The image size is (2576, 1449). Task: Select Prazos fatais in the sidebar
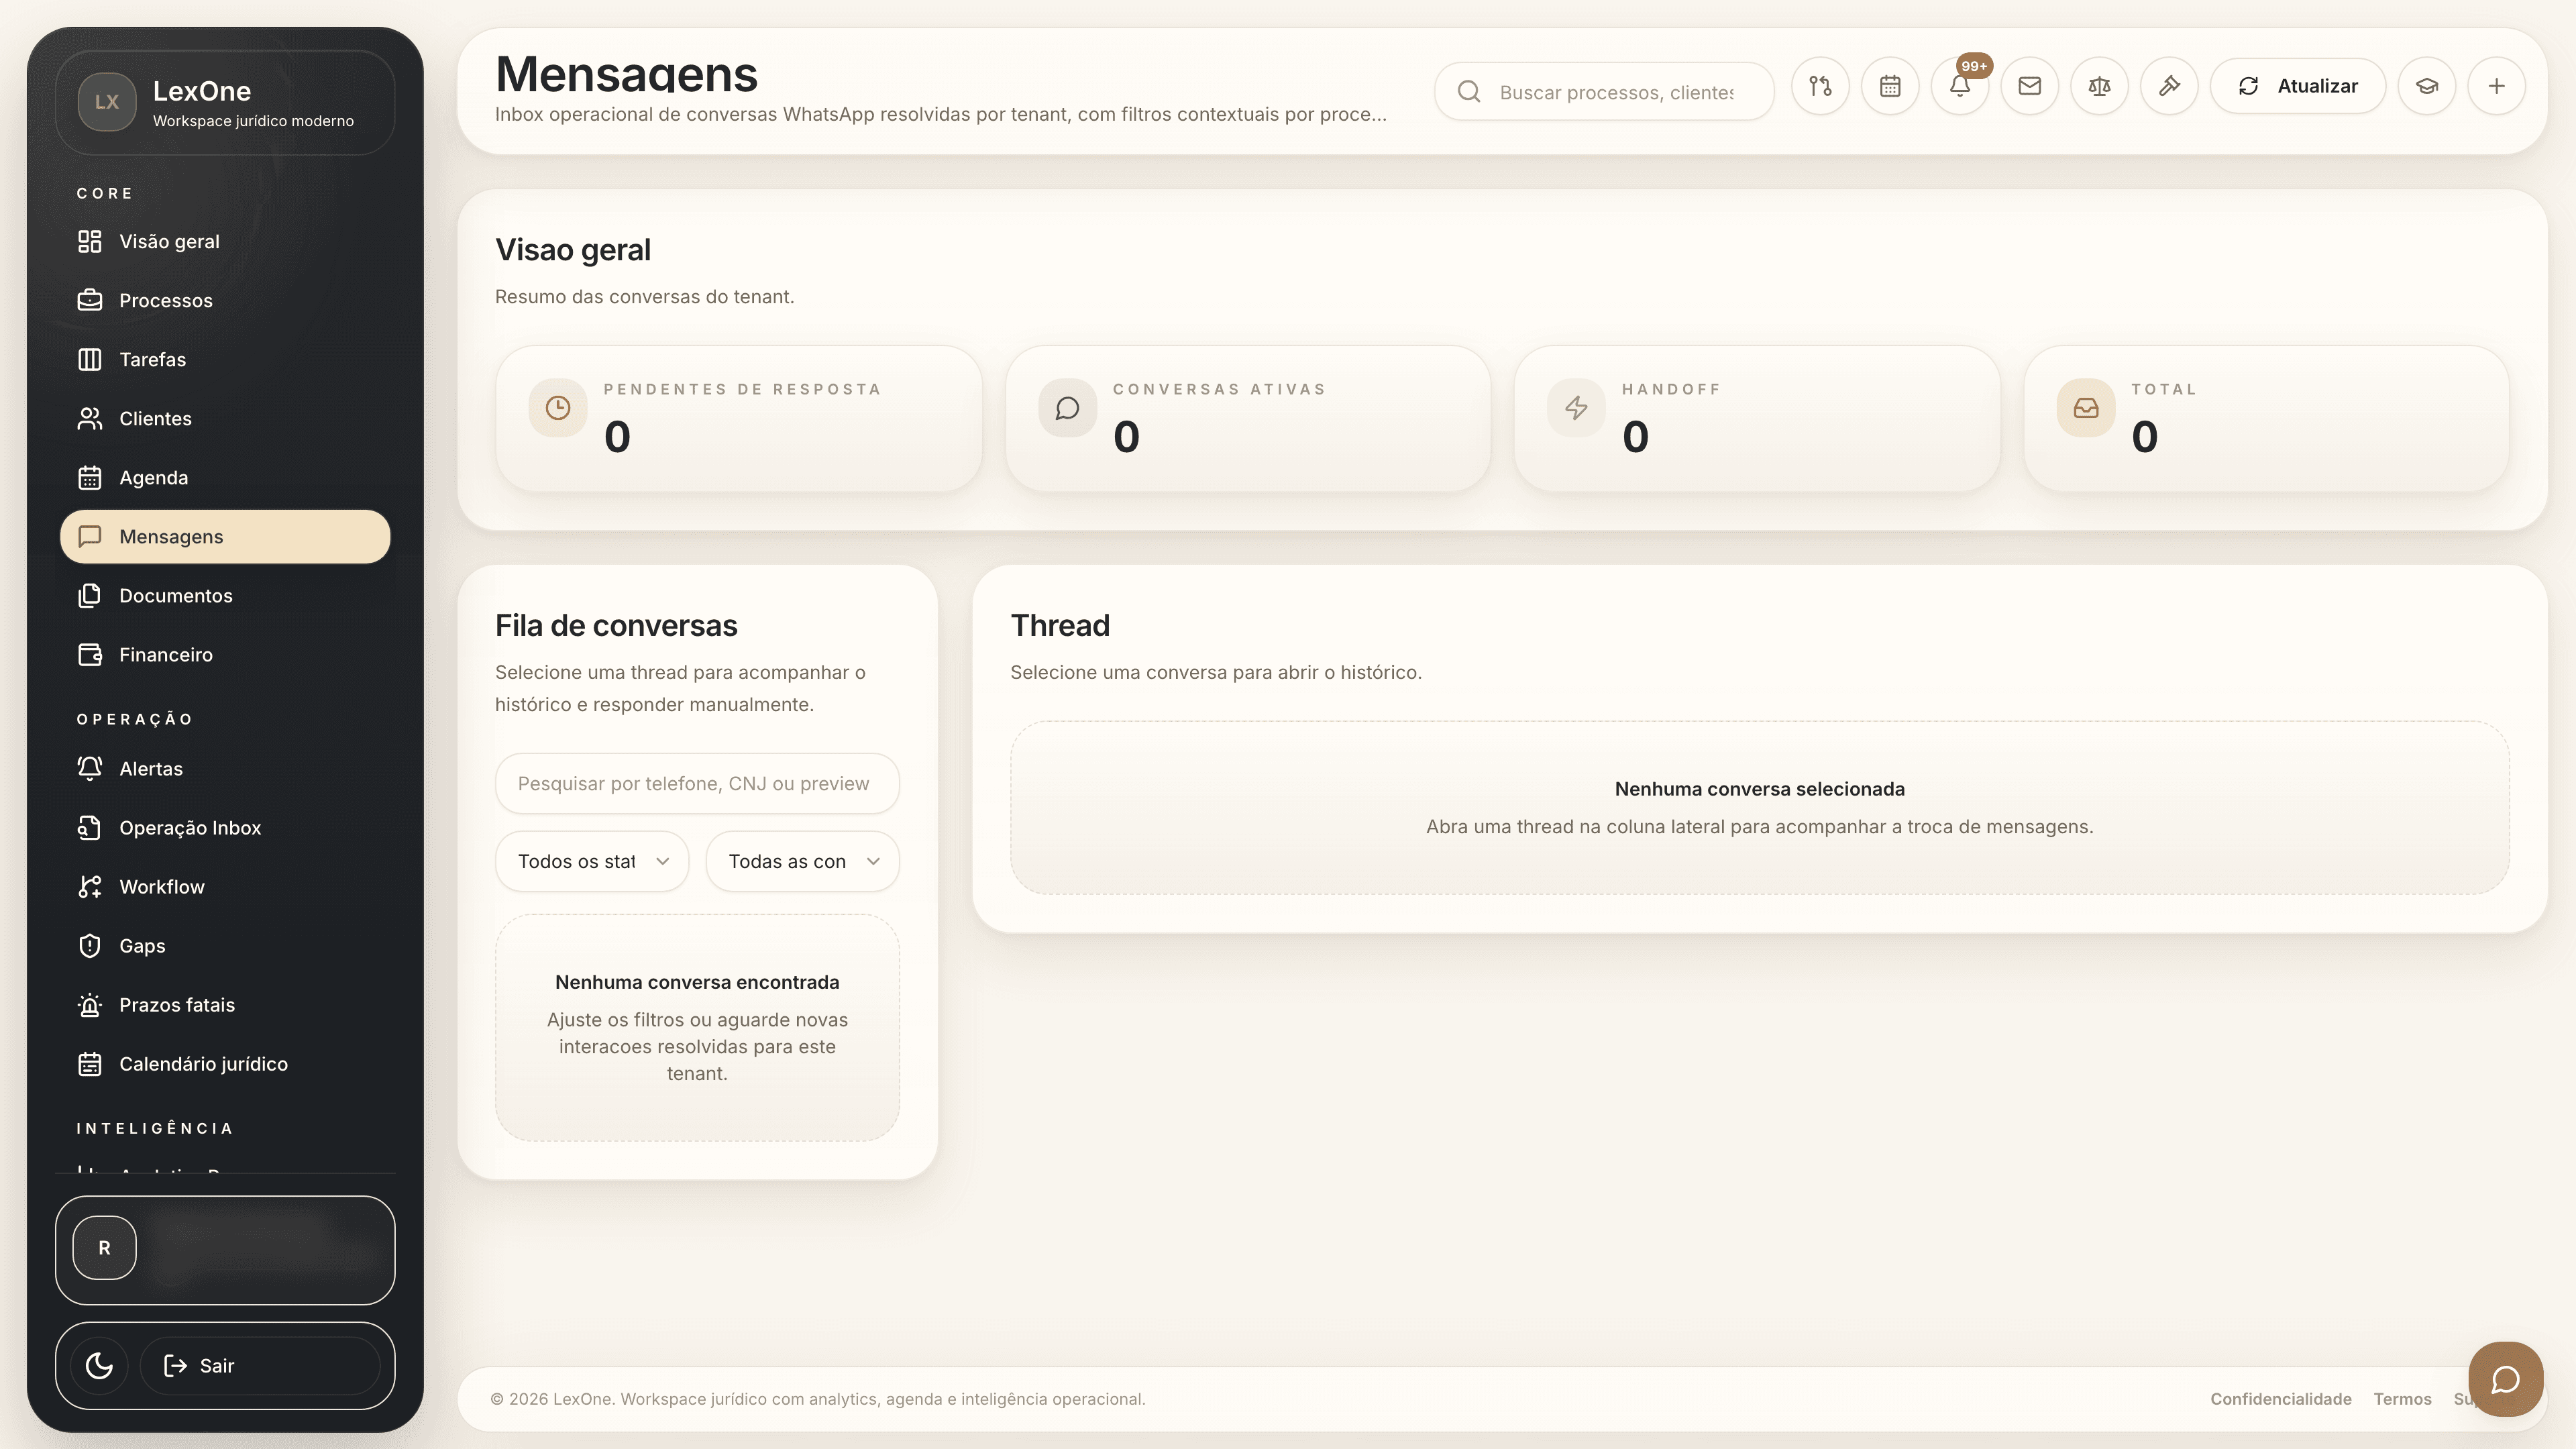[176, 1004]
